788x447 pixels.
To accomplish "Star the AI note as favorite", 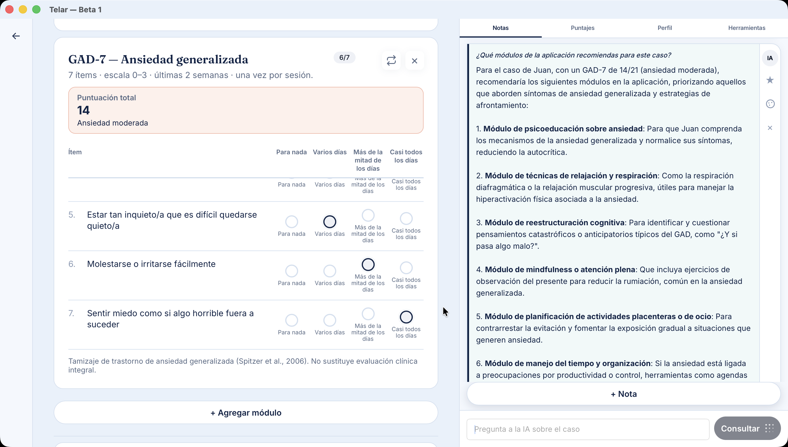I will 770,80.
